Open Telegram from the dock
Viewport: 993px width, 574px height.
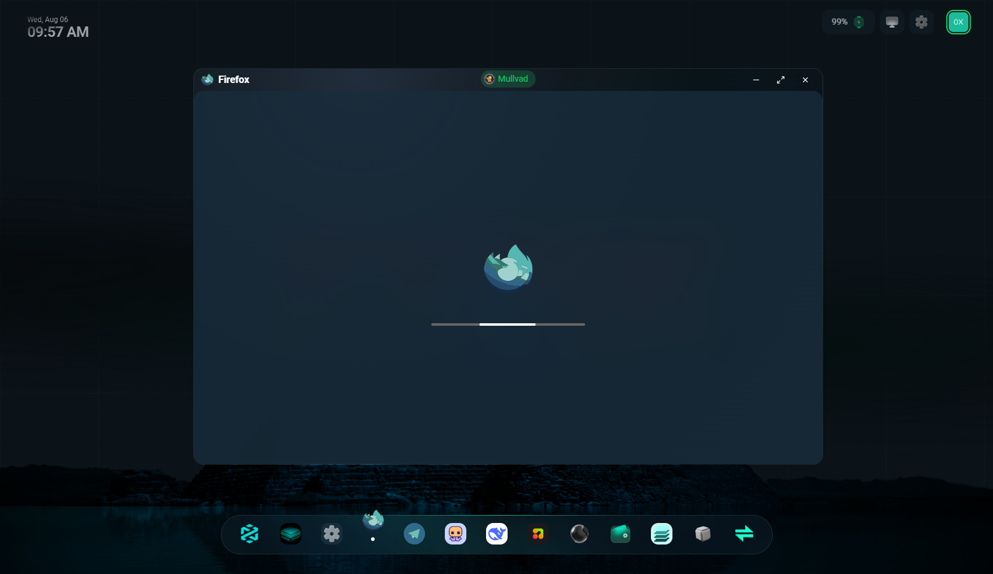pos(414,534)
